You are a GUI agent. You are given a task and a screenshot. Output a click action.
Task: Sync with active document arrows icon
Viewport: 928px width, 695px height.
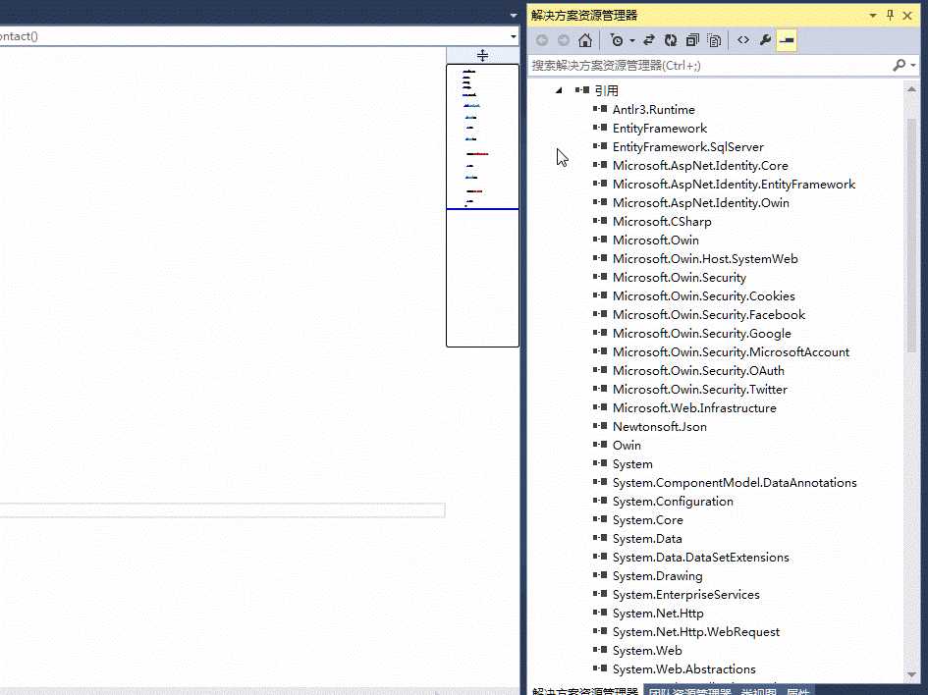pyautogui.click(x=649, y=40)
